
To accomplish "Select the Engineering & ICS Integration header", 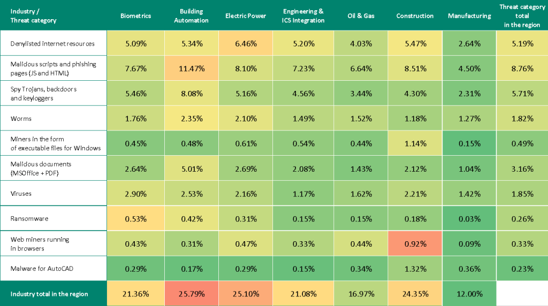I will coord(303,16).
